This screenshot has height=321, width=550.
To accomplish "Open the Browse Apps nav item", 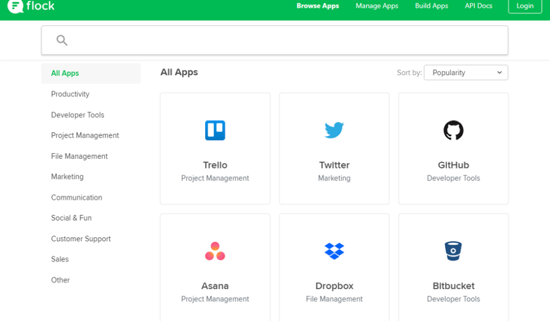I will pyautogui.click(x=318, y=6).
